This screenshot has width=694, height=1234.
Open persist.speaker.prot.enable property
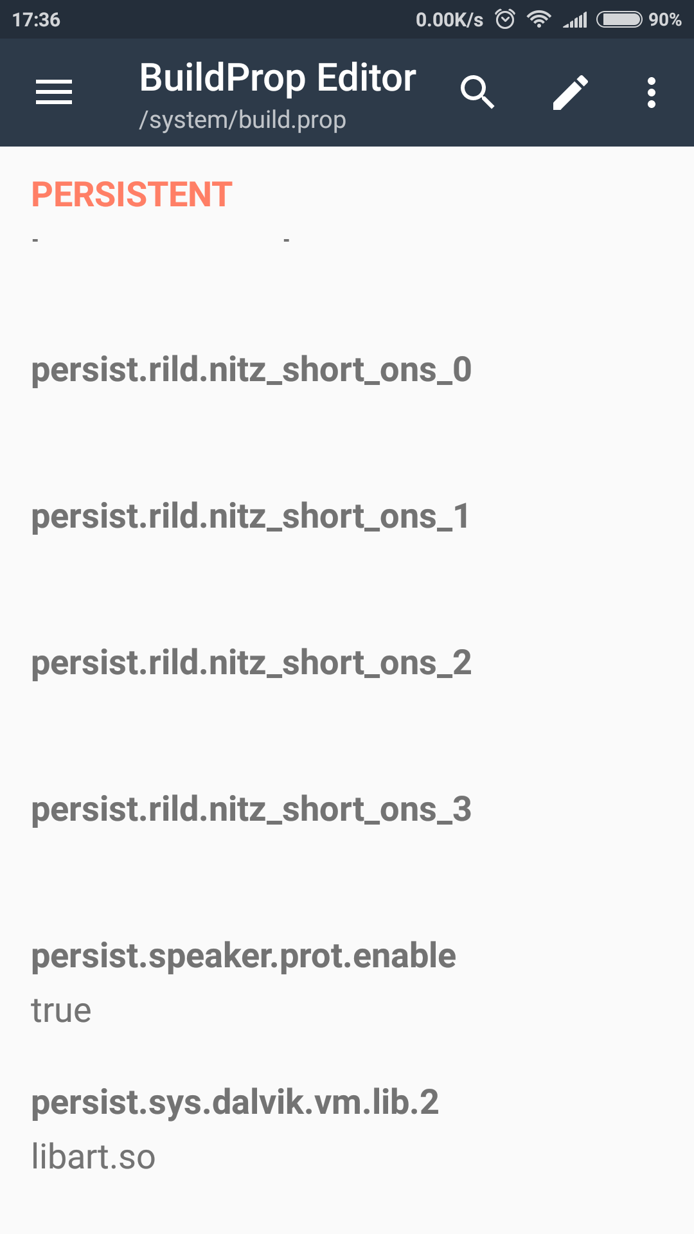[244, 956]
